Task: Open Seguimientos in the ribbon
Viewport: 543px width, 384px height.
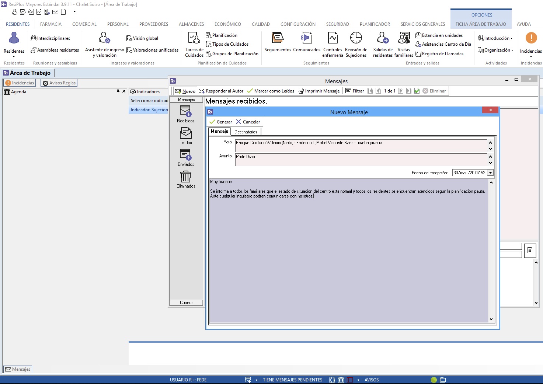Action: point(278,42)
